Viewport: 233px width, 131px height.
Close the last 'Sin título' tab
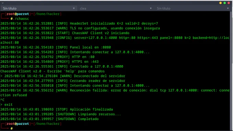click(228, 8)
